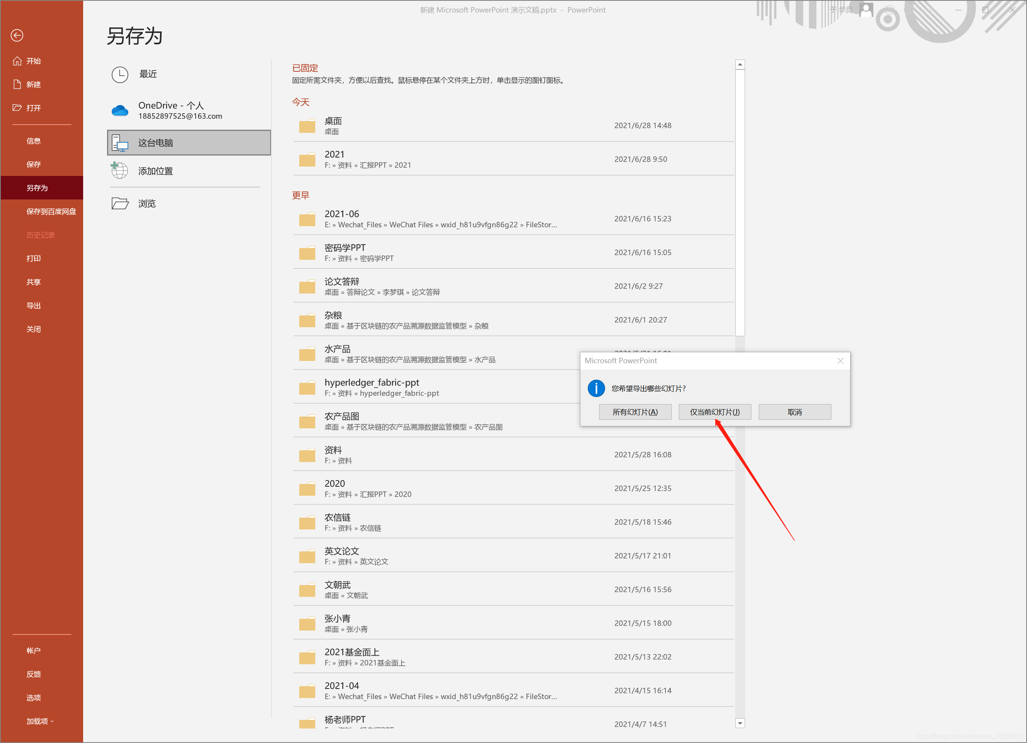Open the 英文论文 folder
Image resolution: width=1027 pixels, height=743 pixels.
pos(514,556)
